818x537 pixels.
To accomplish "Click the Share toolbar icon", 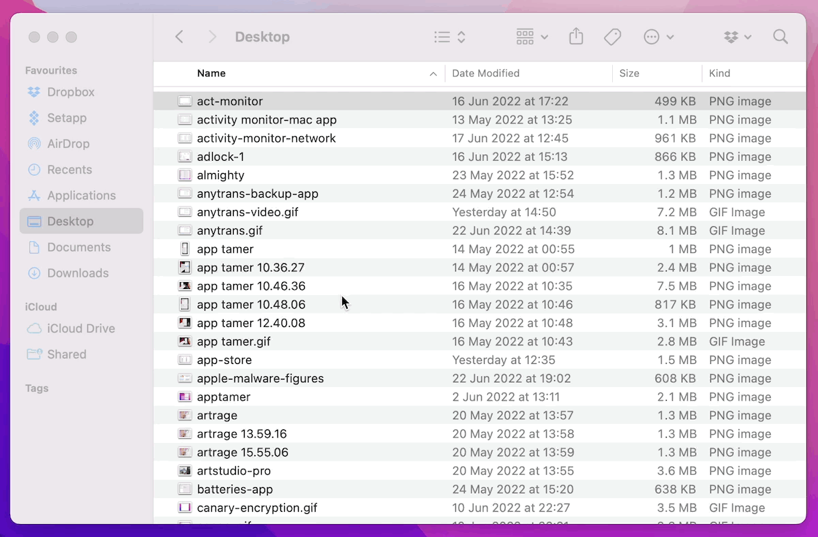I will (576, 36).
